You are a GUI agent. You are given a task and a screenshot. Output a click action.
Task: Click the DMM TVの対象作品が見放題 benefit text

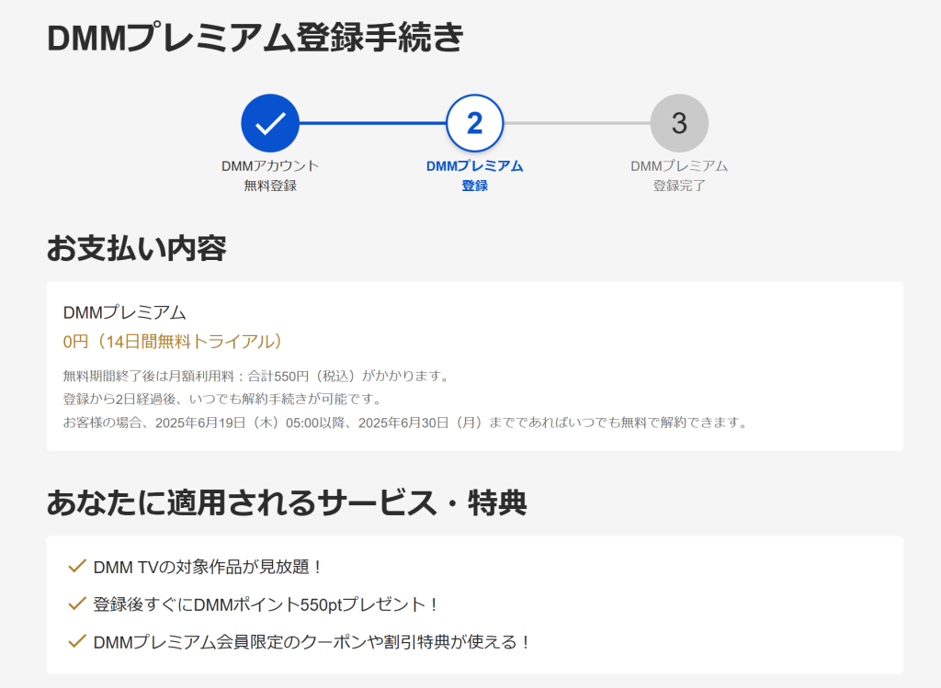coord(209,568)
